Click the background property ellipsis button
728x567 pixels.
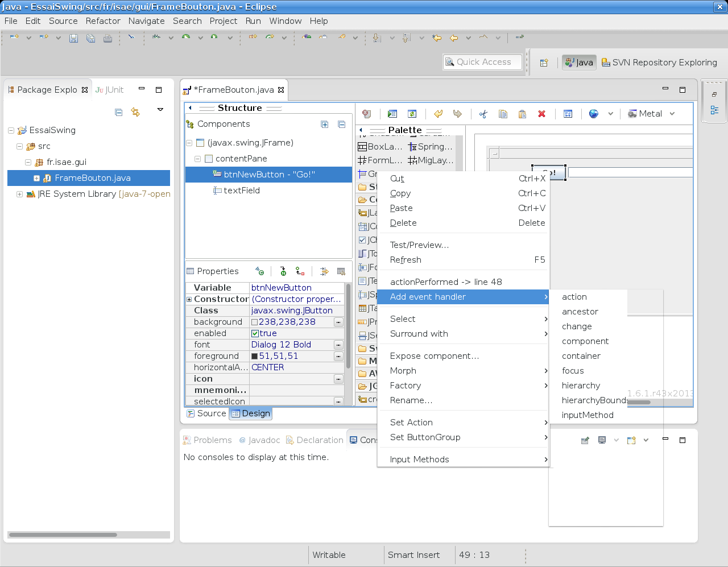[338, 322]
